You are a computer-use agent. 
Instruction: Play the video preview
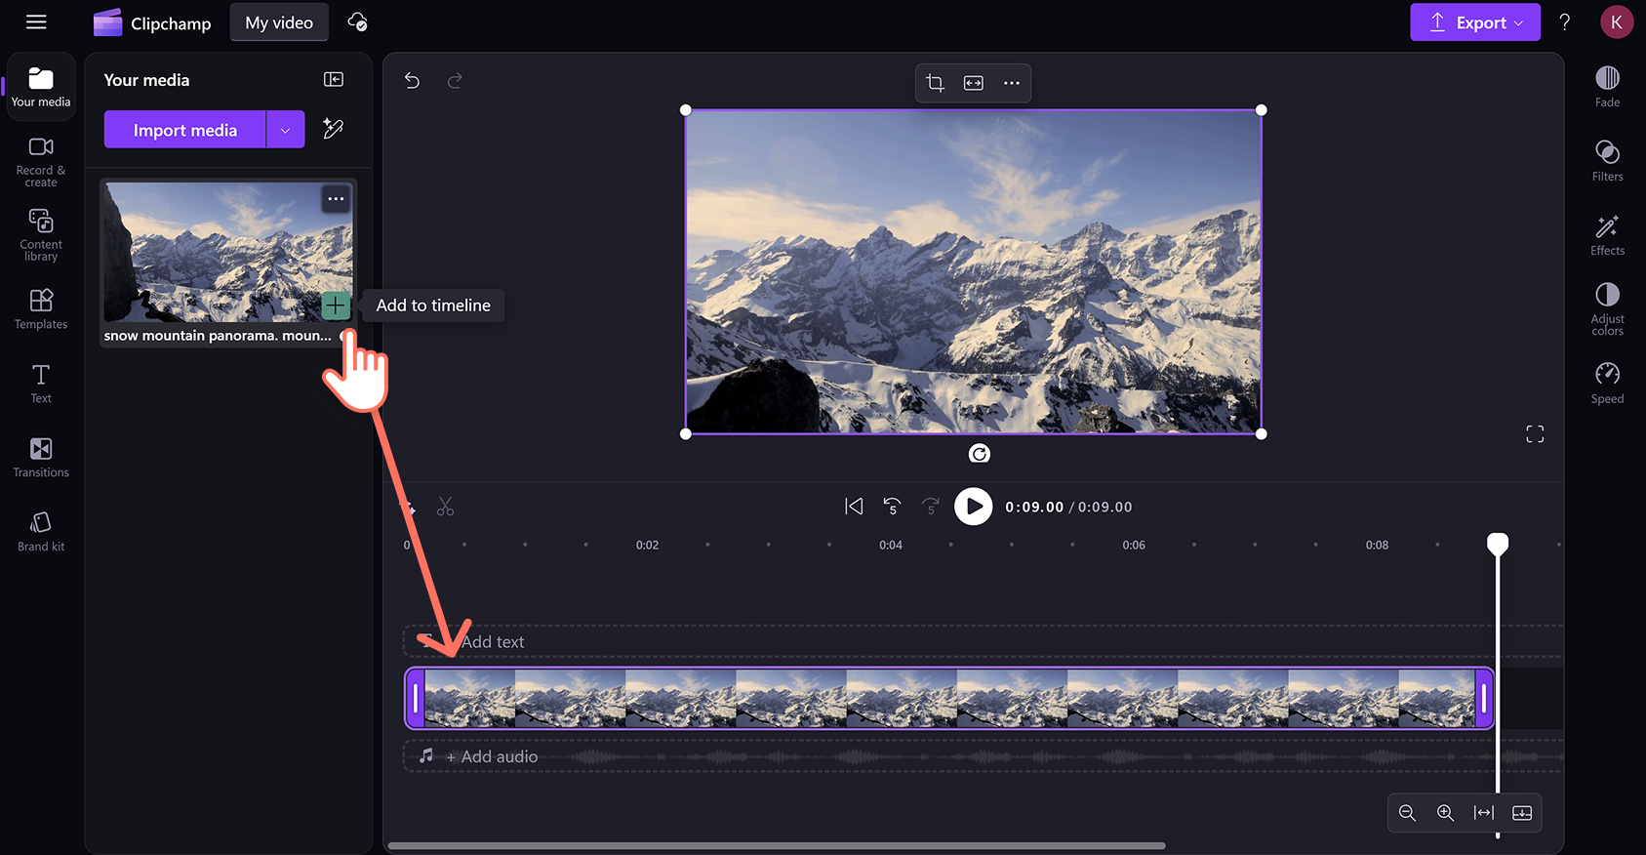[x=973, y=507]
